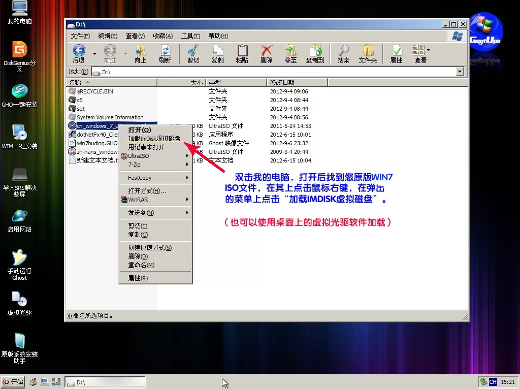This screenshot has width=520, height=390.
Task: Click the 刷新 refresh toolbar icon
Action: (x=165, y=50)
